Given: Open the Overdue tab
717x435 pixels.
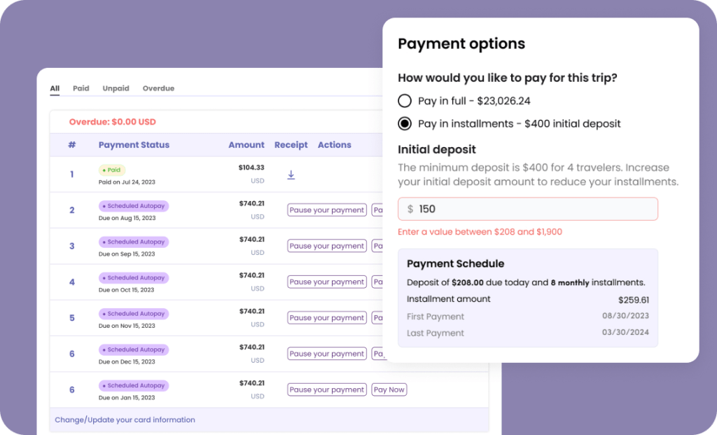Looking at the screenshot, I should [x=158, y=88].
